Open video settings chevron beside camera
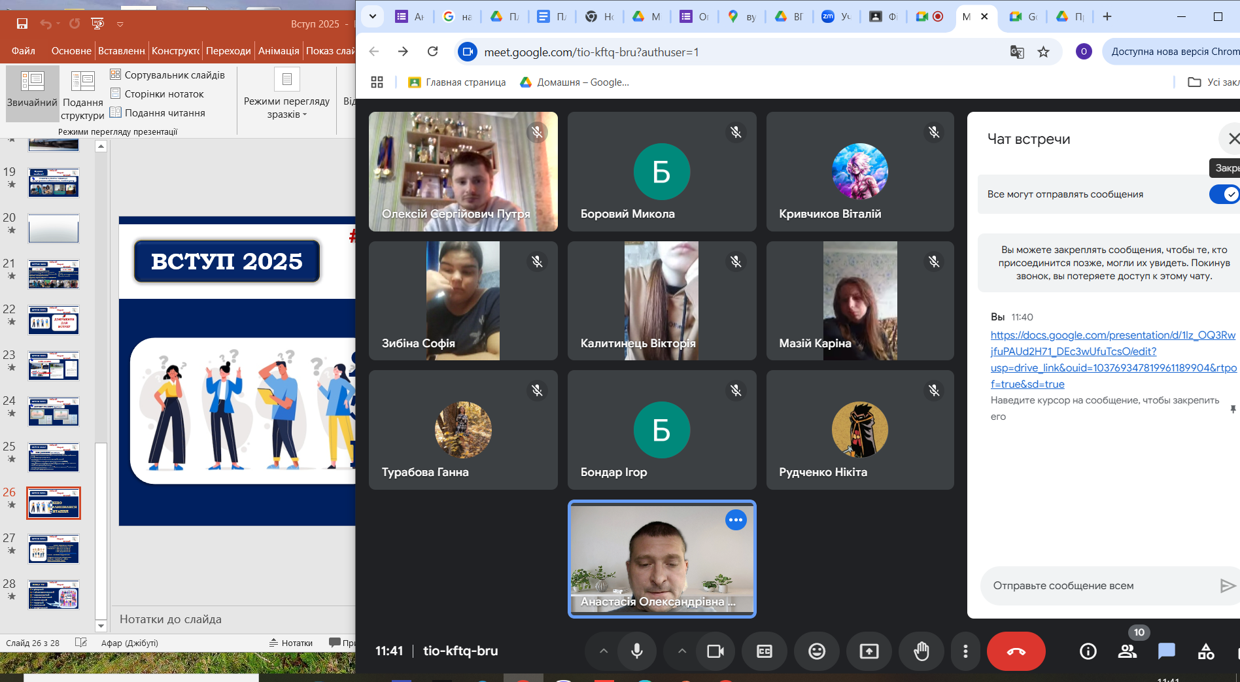 (x=681, y=651)
